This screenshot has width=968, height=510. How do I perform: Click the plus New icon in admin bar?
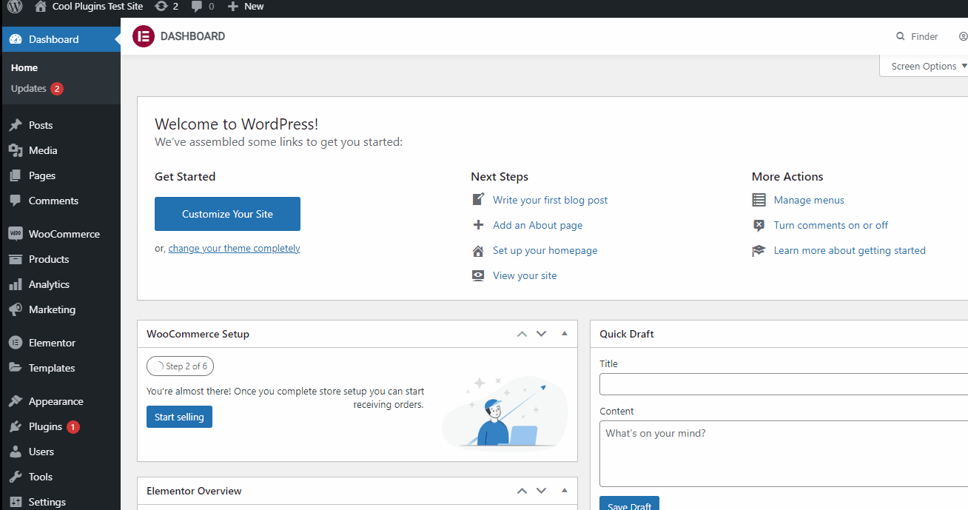coord(233,7)
